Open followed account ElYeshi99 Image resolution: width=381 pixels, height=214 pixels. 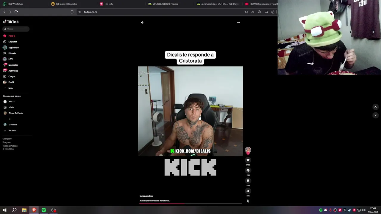coord(10,125)
